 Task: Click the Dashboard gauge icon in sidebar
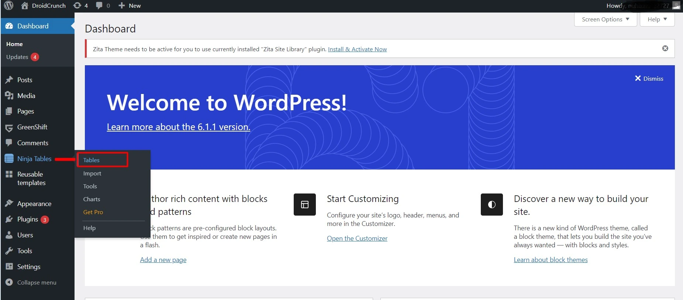point(9,26)
